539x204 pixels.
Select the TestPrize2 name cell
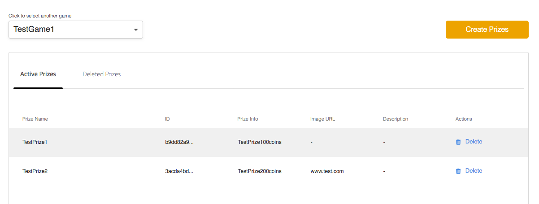[x=35, y=171]
